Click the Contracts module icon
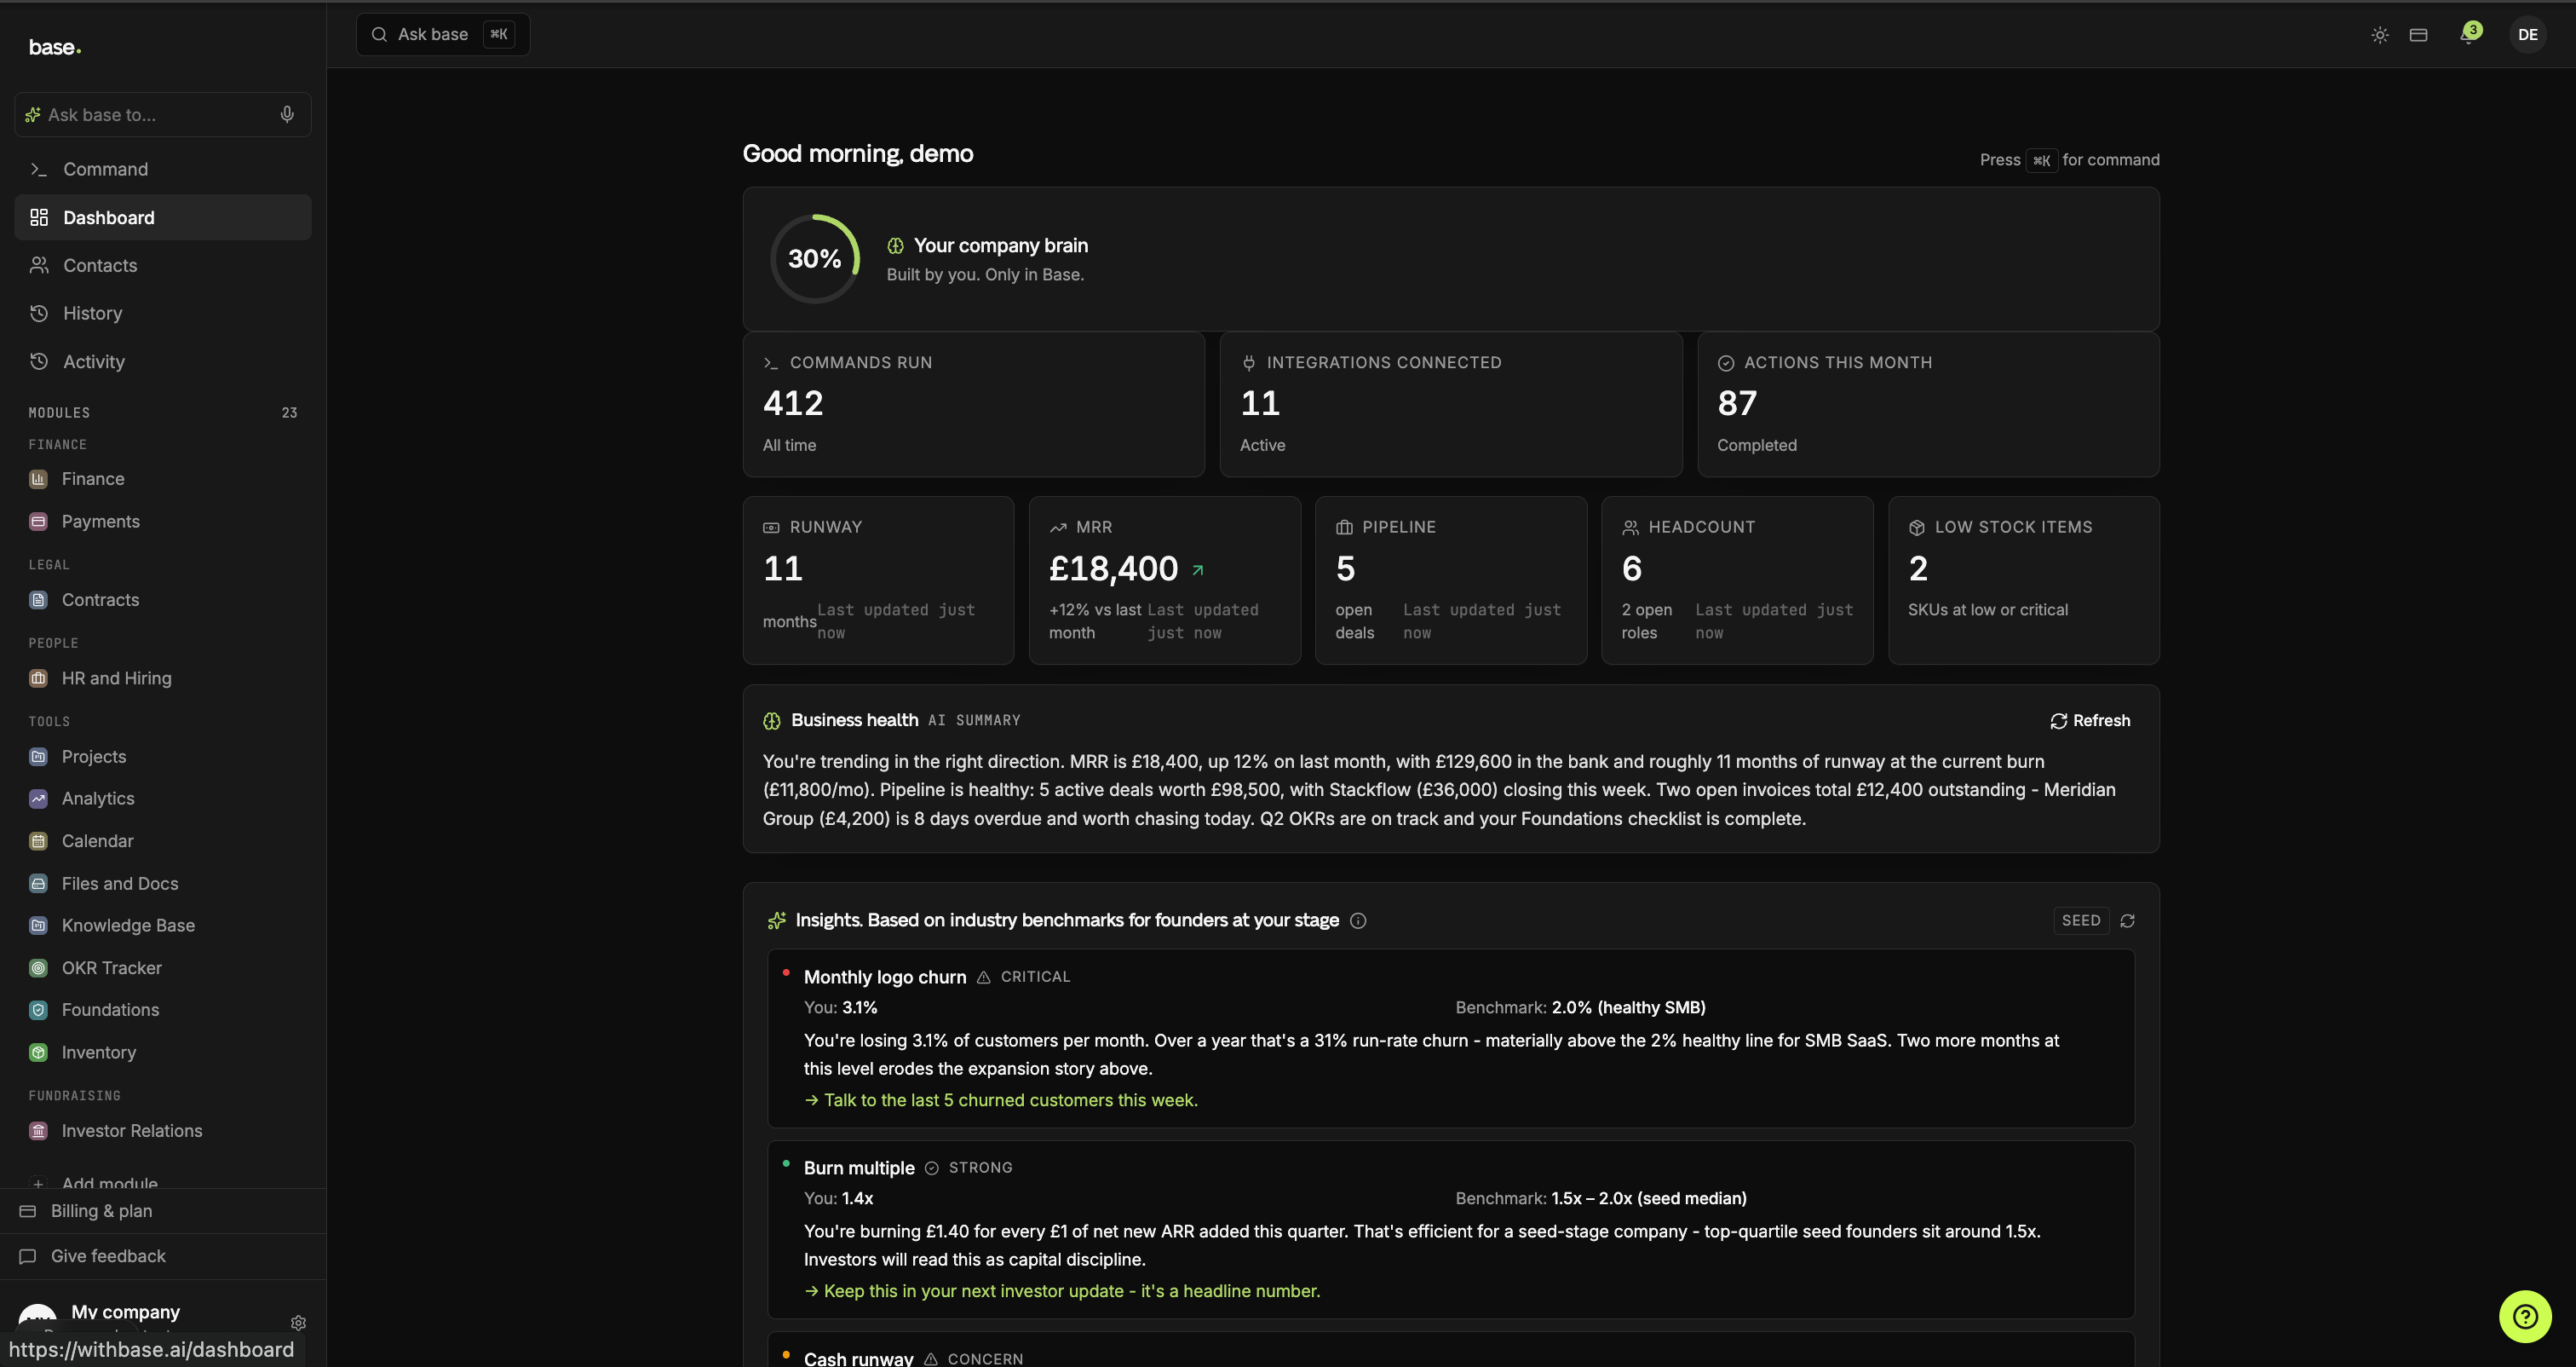This screenshot has width=2576, height=1367. click(38, 599)
